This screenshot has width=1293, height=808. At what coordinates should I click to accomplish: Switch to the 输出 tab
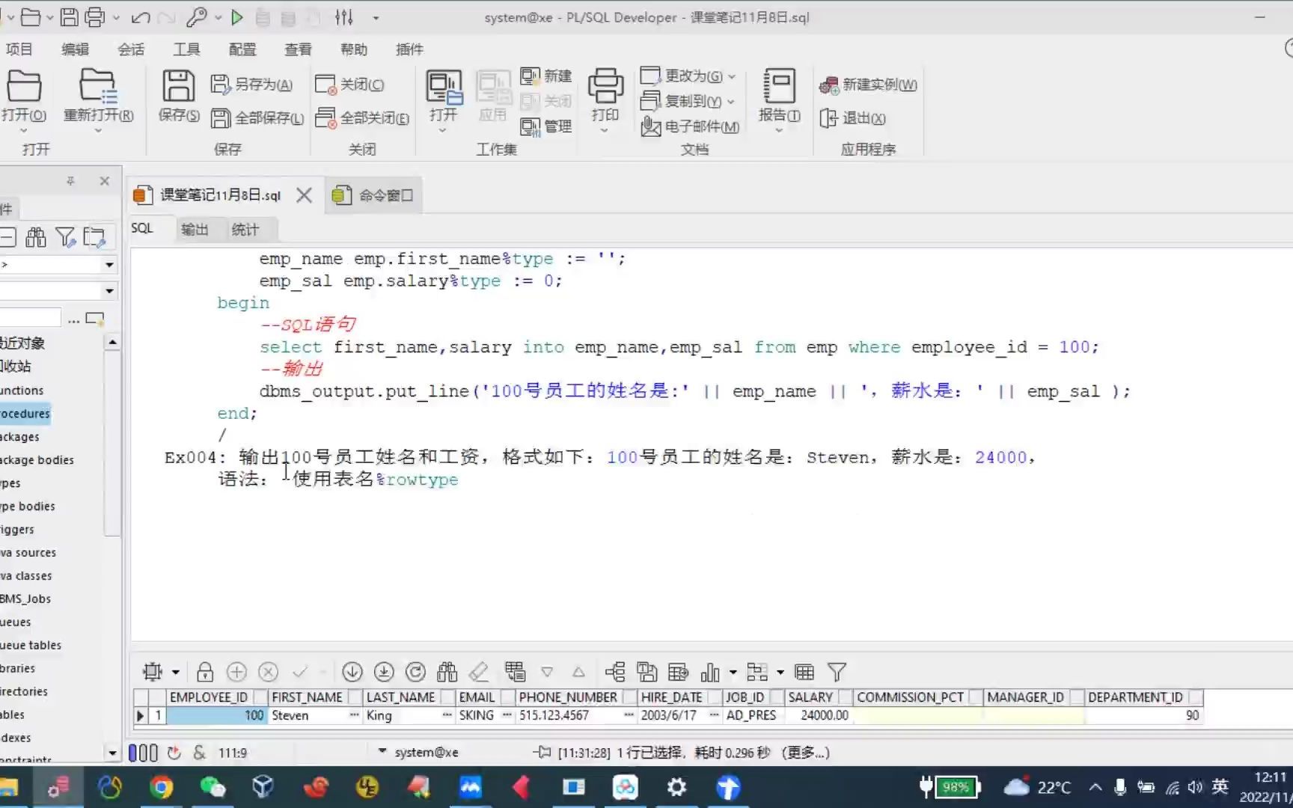(x=195, y=230)
